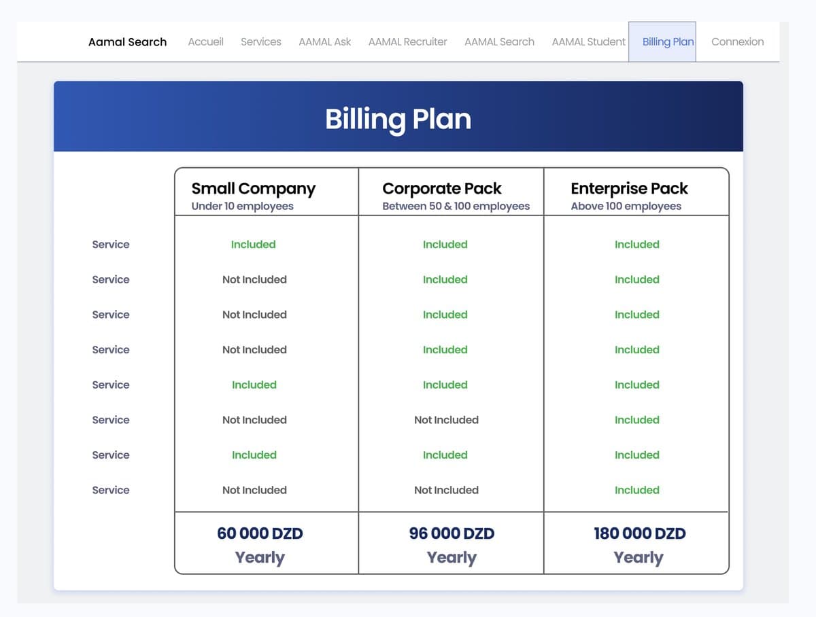Click bottommost Not Included under Corporate Pack
The height and width of the screenshot is (617, 816).
point(446,490)
